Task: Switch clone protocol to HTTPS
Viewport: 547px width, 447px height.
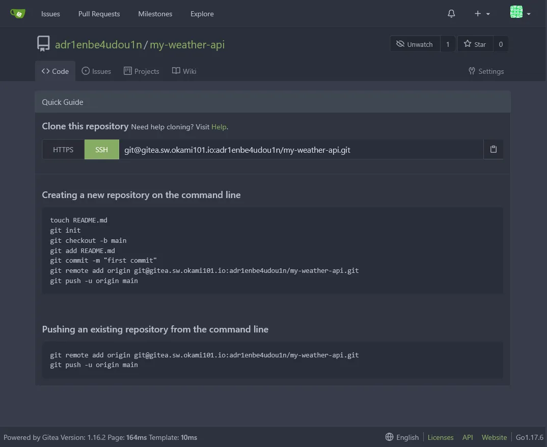Action: (63, 149)
